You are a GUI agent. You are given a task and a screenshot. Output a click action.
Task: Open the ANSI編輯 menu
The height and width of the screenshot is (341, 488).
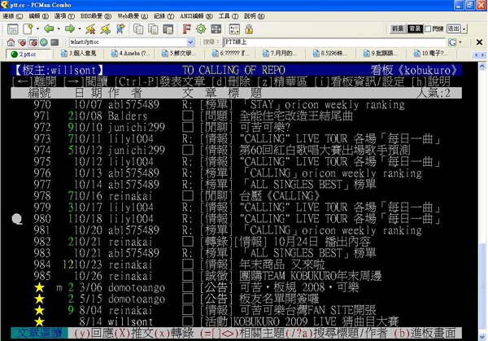[x=196, y=16]
